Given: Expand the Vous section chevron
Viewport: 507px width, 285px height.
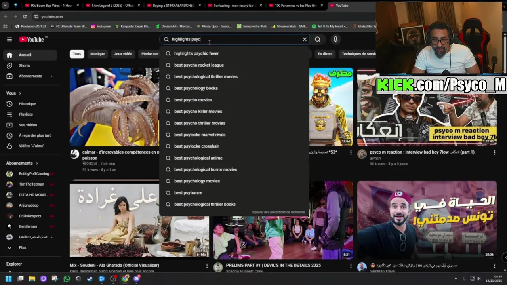Looking at the screenshot, I should tap(20, 93).
